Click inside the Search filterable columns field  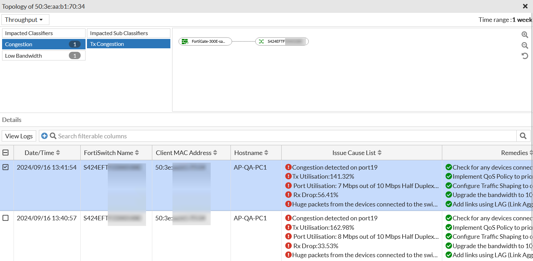pyautogui.click(x=139, y=136)
